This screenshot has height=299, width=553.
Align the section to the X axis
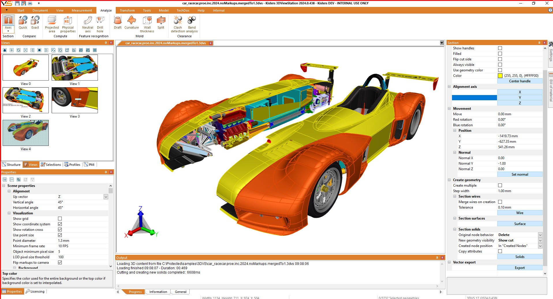point(520,92)
